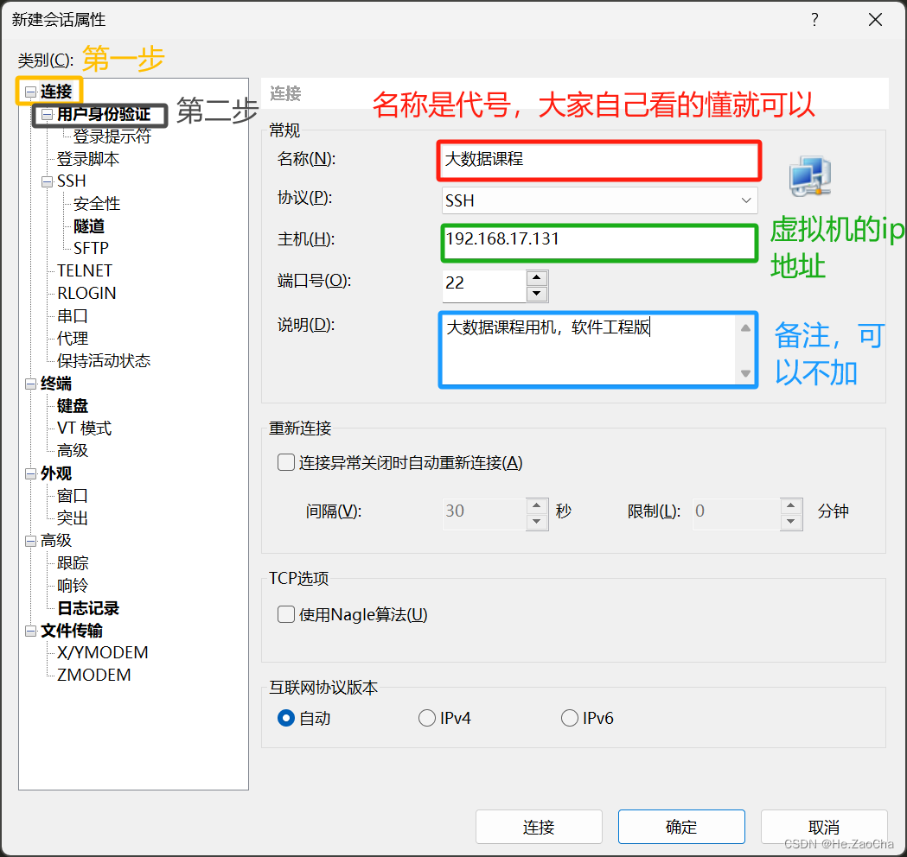Click the networked computers session icon
This screenshot has width=907, height=857.
click(809, 176)
